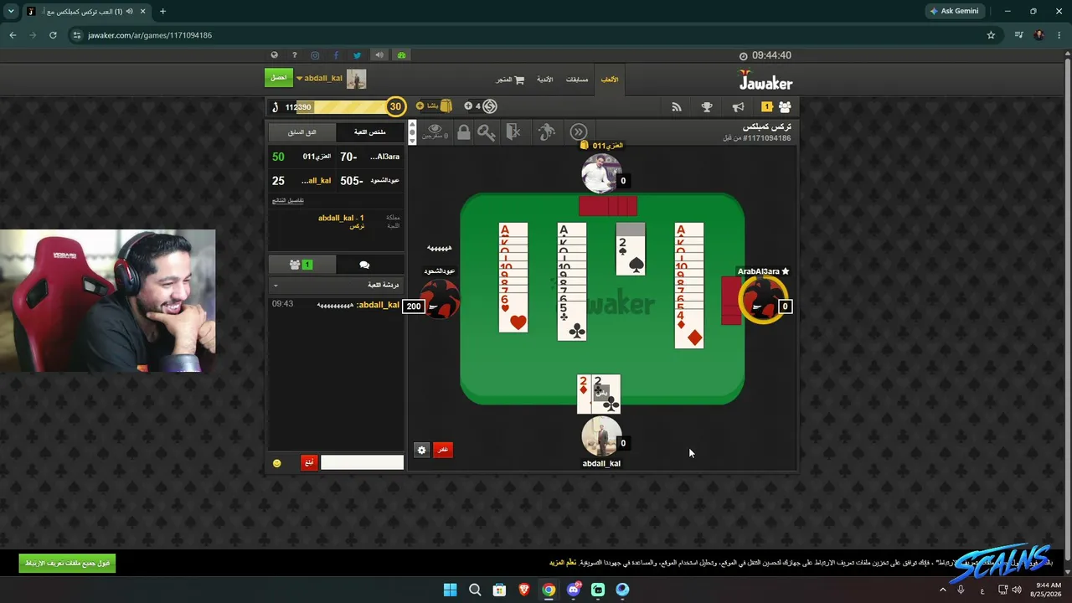Click the 2 of spades on table
This screenshot has height=603, width=1072.
631,255
